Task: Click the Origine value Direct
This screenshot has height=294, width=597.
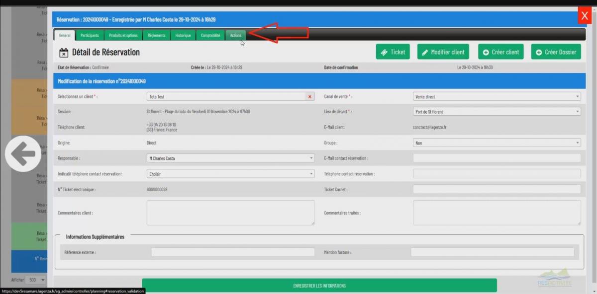Action: [x=152, y=143]
